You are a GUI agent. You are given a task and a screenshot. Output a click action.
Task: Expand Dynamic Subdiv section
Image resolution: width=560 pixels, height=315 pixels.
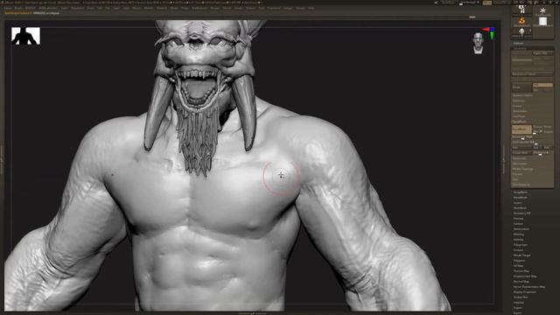pos(522,95)
